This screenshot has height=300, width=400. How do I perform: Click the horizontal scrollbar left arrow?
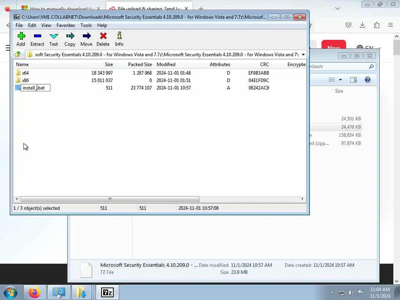(17, 199)
